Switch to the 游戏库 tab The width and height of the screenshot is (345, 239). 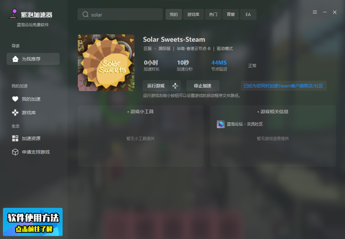coord(193,14)
